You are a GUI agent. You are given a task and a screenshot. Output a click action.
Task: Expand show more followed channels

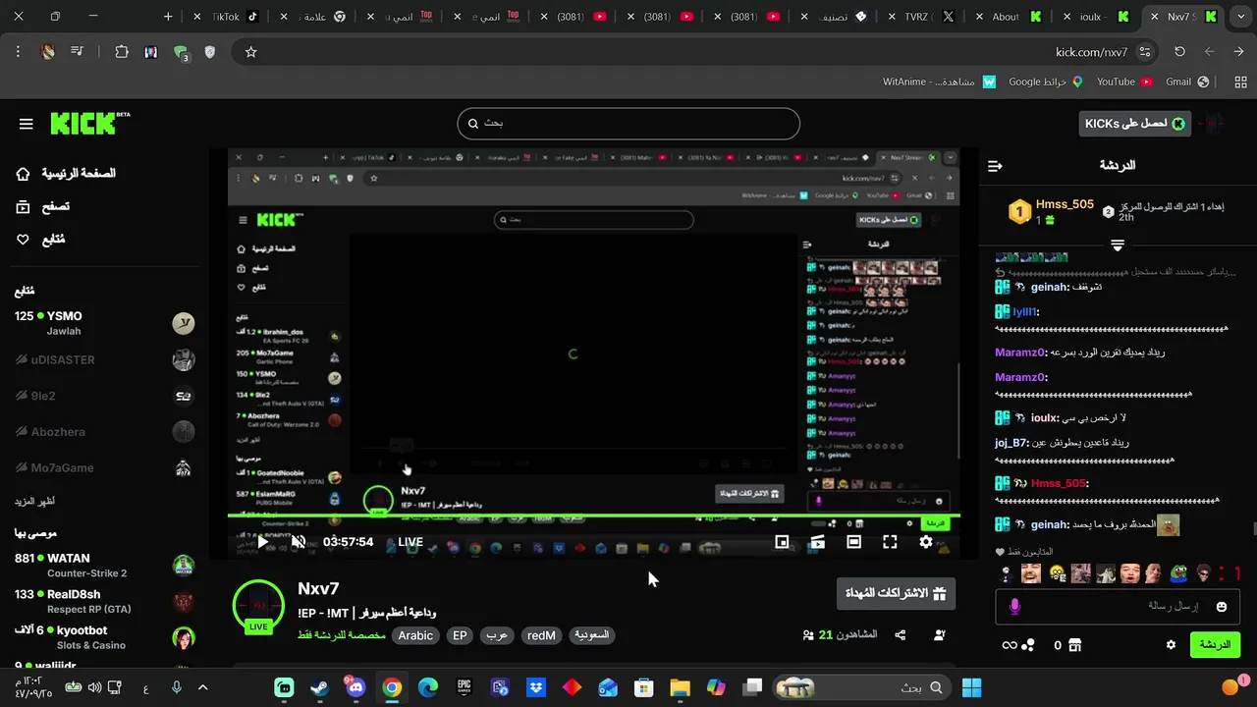34,501
